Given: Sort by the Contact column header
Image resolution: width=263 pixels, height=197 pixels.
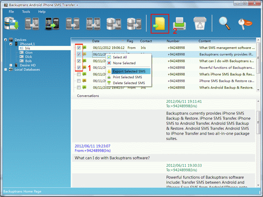Looking at the screenshot, I should pyautogui.click(x=146, y=41).
